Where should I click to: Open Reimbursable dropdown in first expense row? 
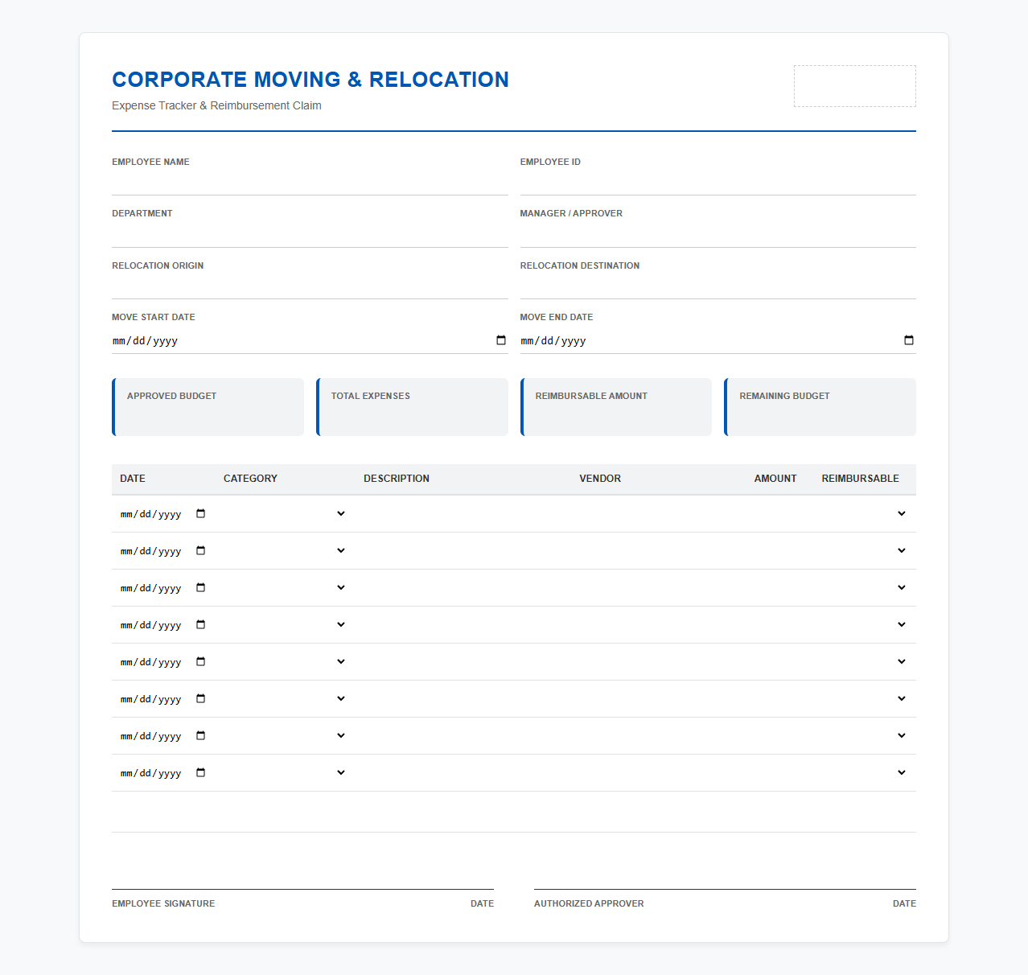(x=864, y=513)
